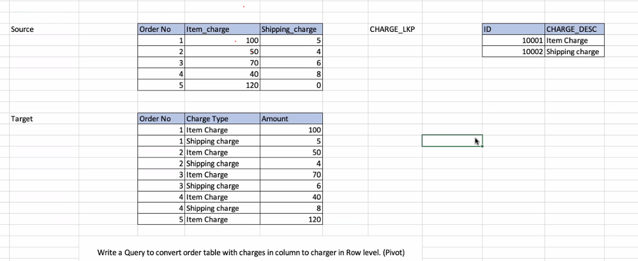638x261 pixels.
Task: Click Target Amount cell showing 8
Action: click(292, 208)
